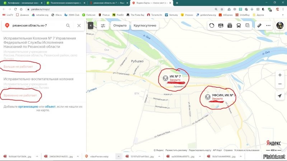
Task: Click the my location arrow button
Action: click(280, 96)
